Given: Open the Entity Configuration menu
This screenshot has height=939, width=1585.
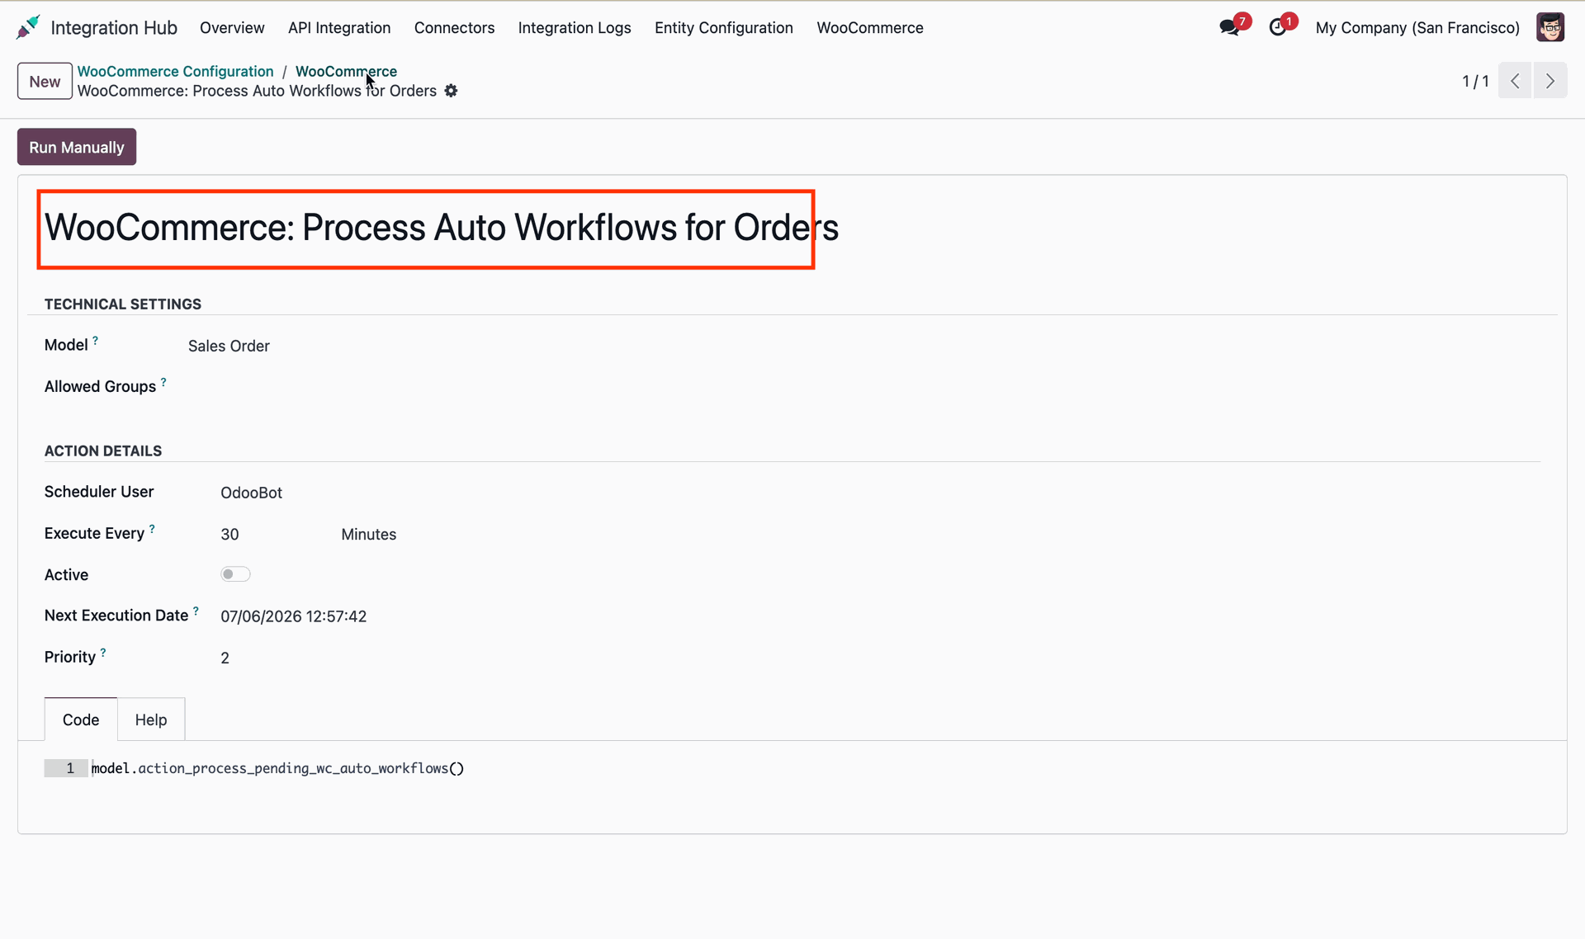Looking at the screenshot, I should tap(724, 27).
